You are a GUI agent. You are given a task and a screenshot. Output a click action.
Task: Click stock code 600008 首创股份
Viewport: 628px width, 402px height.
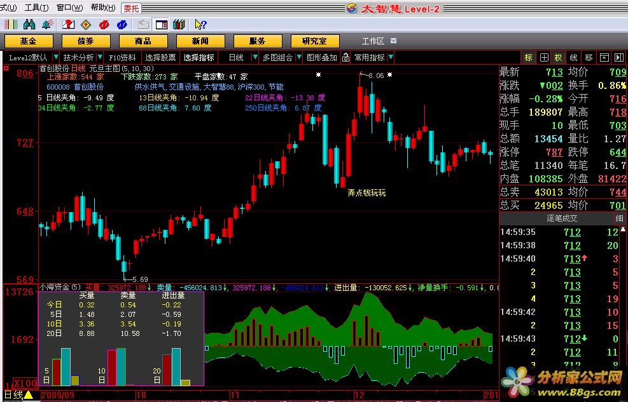[x=75, y=87]
